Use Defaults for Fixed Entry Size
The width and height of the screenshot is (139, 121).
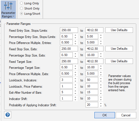119,30
